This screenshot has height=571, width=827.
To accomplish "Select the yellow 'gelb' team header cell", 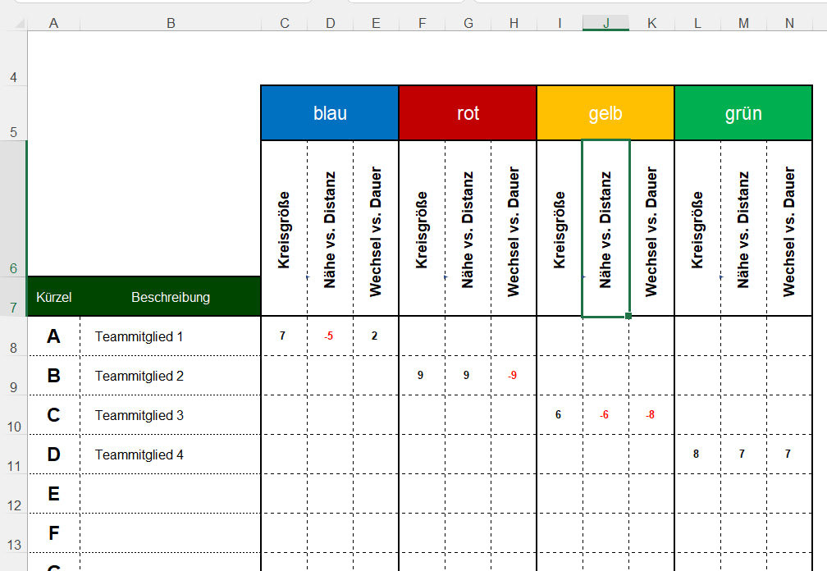I will click(605, 112).
